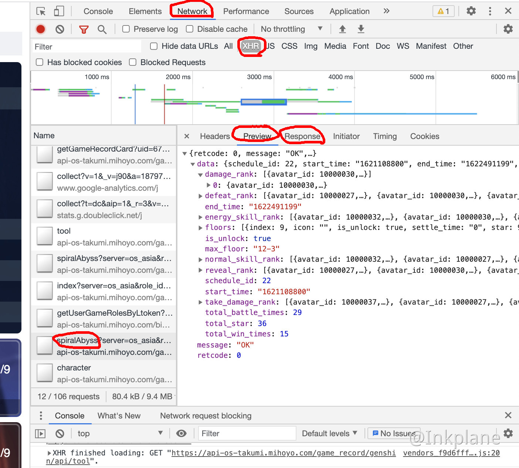Stop recording network log

tap(41, 29)
